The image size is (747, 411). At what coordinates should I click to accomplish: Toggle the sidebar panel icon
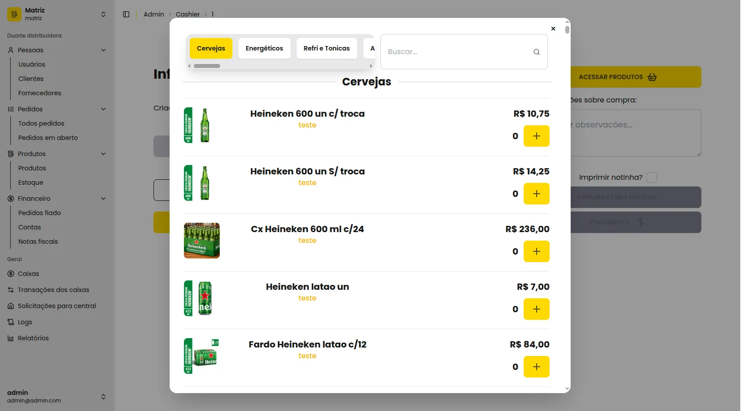pyautogui.click(x=126, y=14)
